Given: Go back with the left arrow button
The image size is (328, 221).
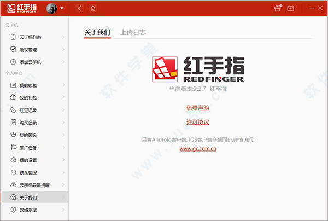Looking at the screenshot, I should tap(79, 8).
